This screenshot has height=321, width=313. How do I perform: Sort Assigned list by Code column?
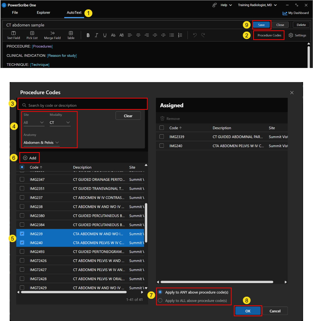[175, 128]
